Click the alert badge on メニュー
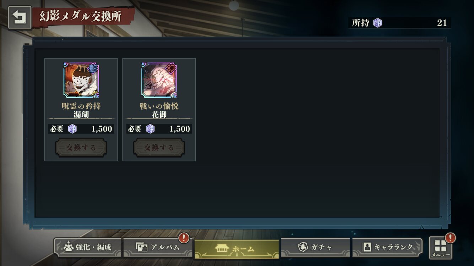This screenshot has height=266, width=474. pos(450,237)
